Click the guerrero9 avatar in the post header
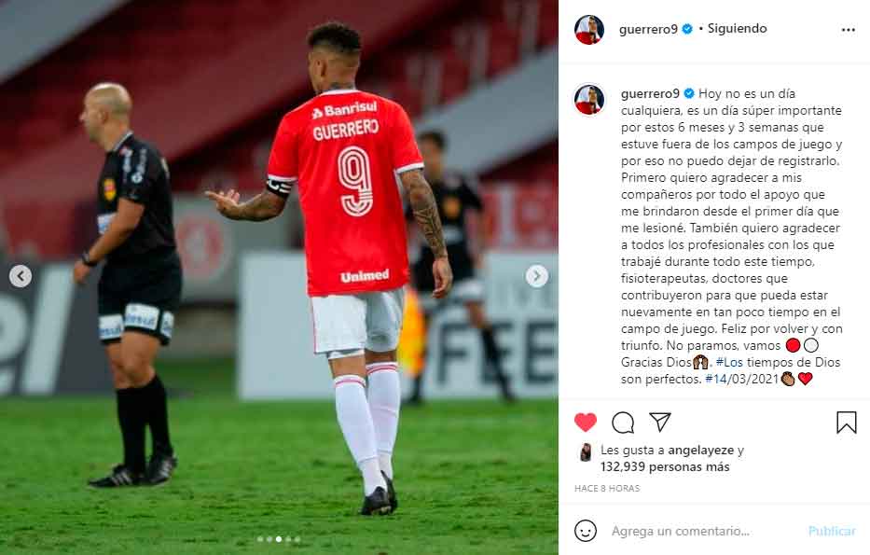Screen dimensions: 870x555 point(589,30)
